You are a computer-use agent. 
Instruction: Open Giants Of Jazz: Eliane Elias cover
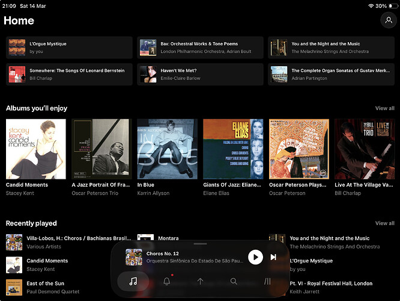[233, 149]
